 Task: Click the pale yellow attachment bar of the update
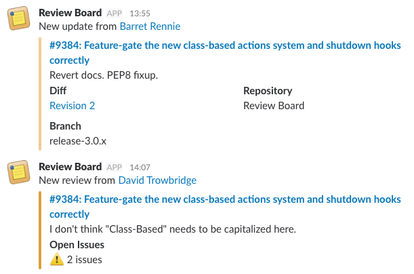[x=41, y=94]
